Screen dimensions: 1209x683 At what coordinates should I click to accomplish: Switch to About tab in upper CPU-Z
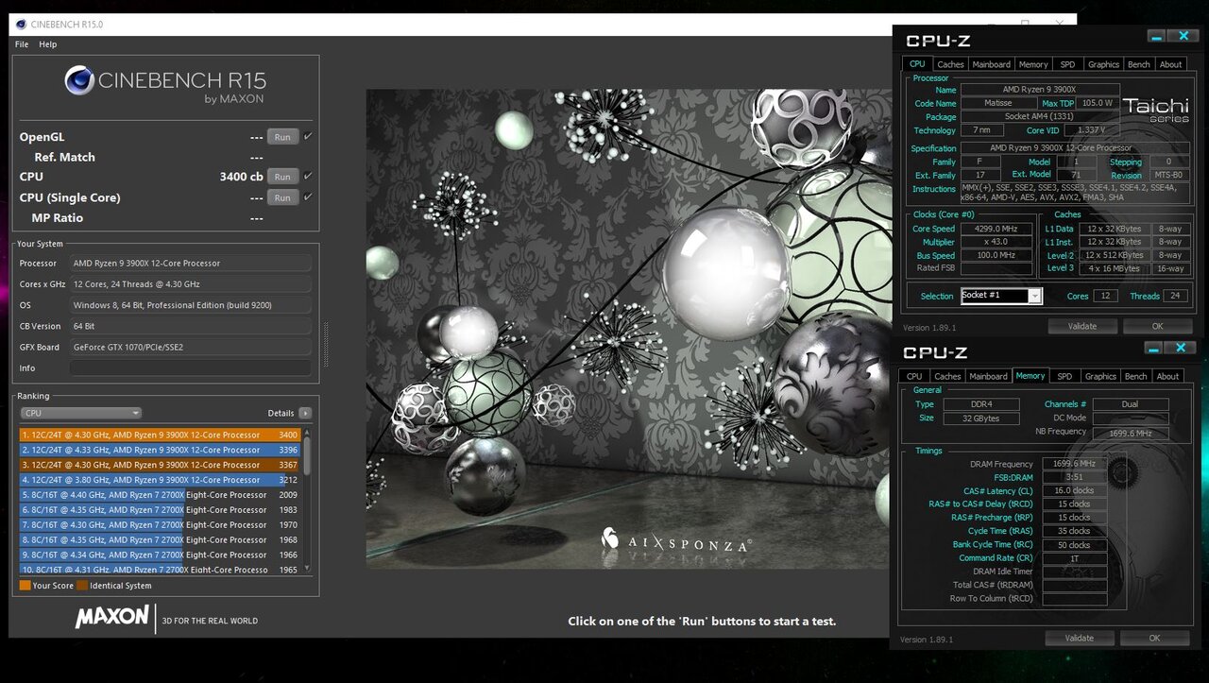click(x=1171, y=64)
